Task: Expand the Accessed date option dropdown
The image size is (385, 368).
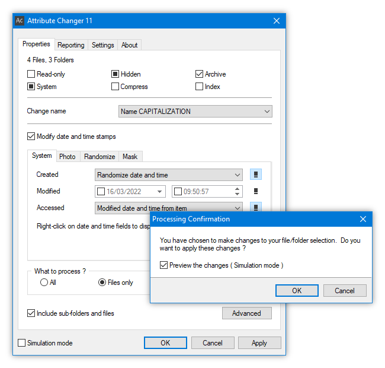Action: click(x=169, y=208)
